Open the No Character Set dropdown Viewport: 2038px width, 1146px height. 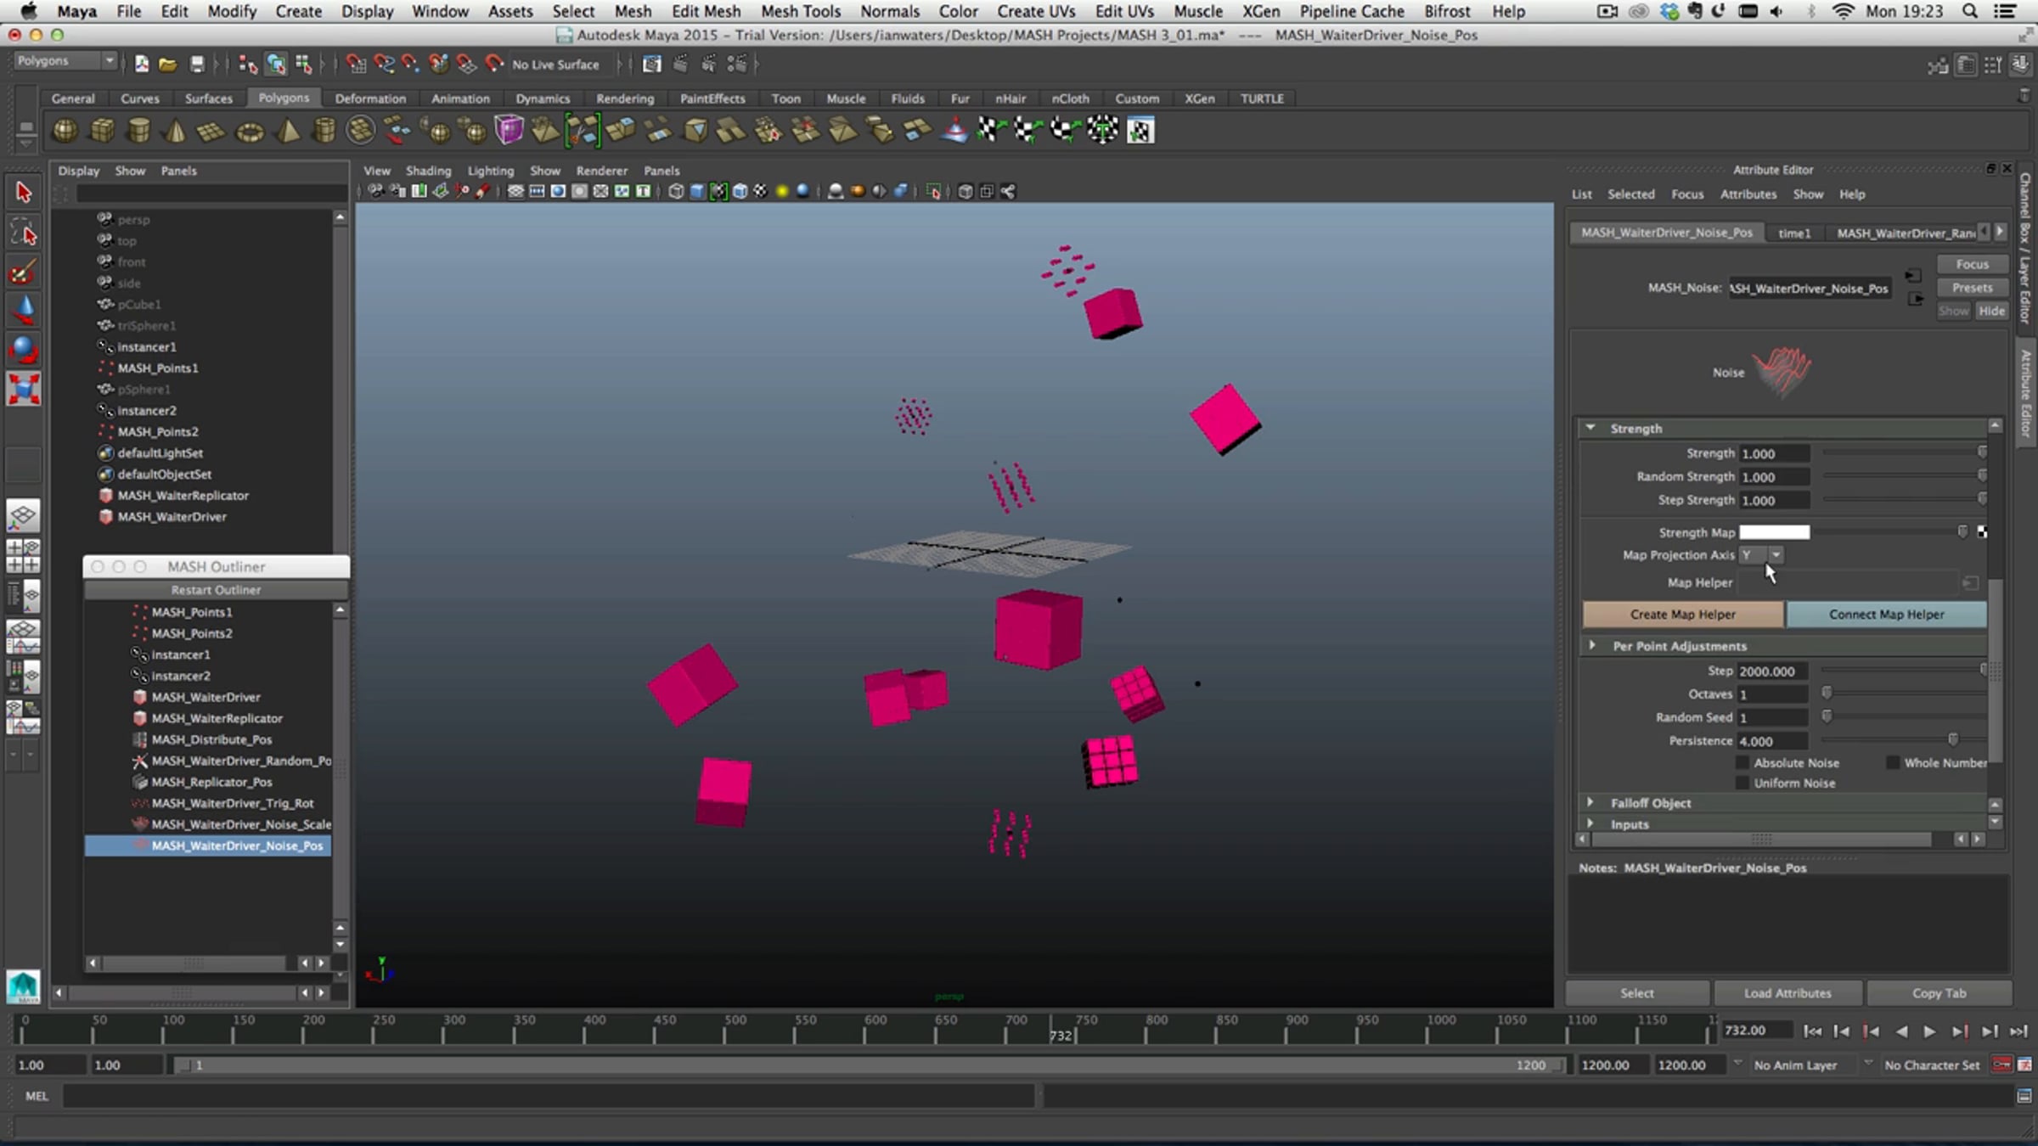1931,1065
